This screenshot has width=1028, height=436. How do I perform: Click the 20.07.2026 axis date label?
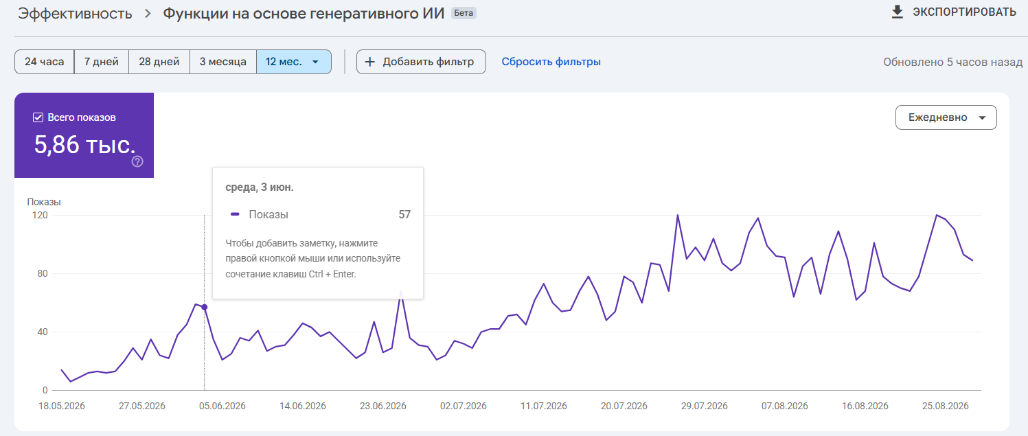624,406
